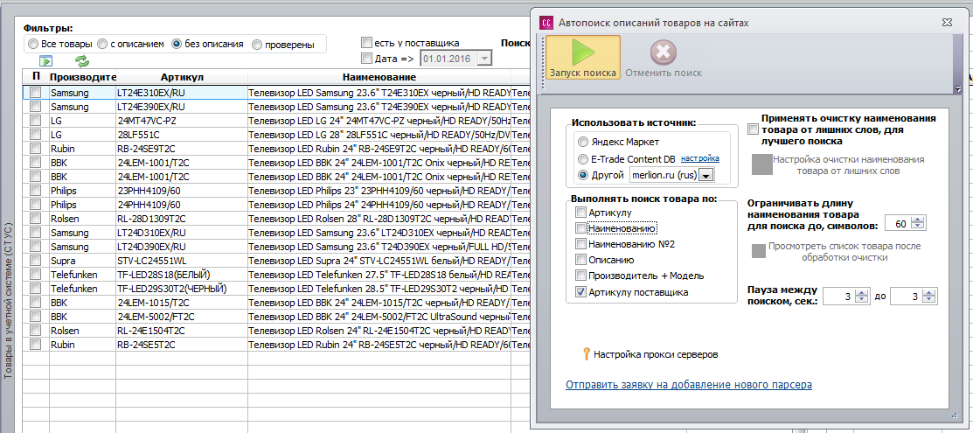This screenshot has width=973, height=433.
Task: Select article cell 24LEM-5002/FT2C
Action: pos(182,316)
